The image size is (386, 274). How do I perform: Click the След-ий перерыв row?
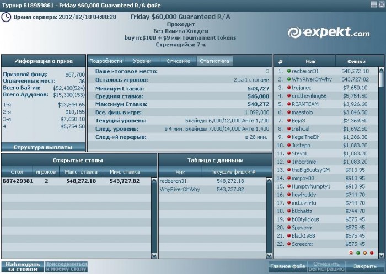point(180,137)
